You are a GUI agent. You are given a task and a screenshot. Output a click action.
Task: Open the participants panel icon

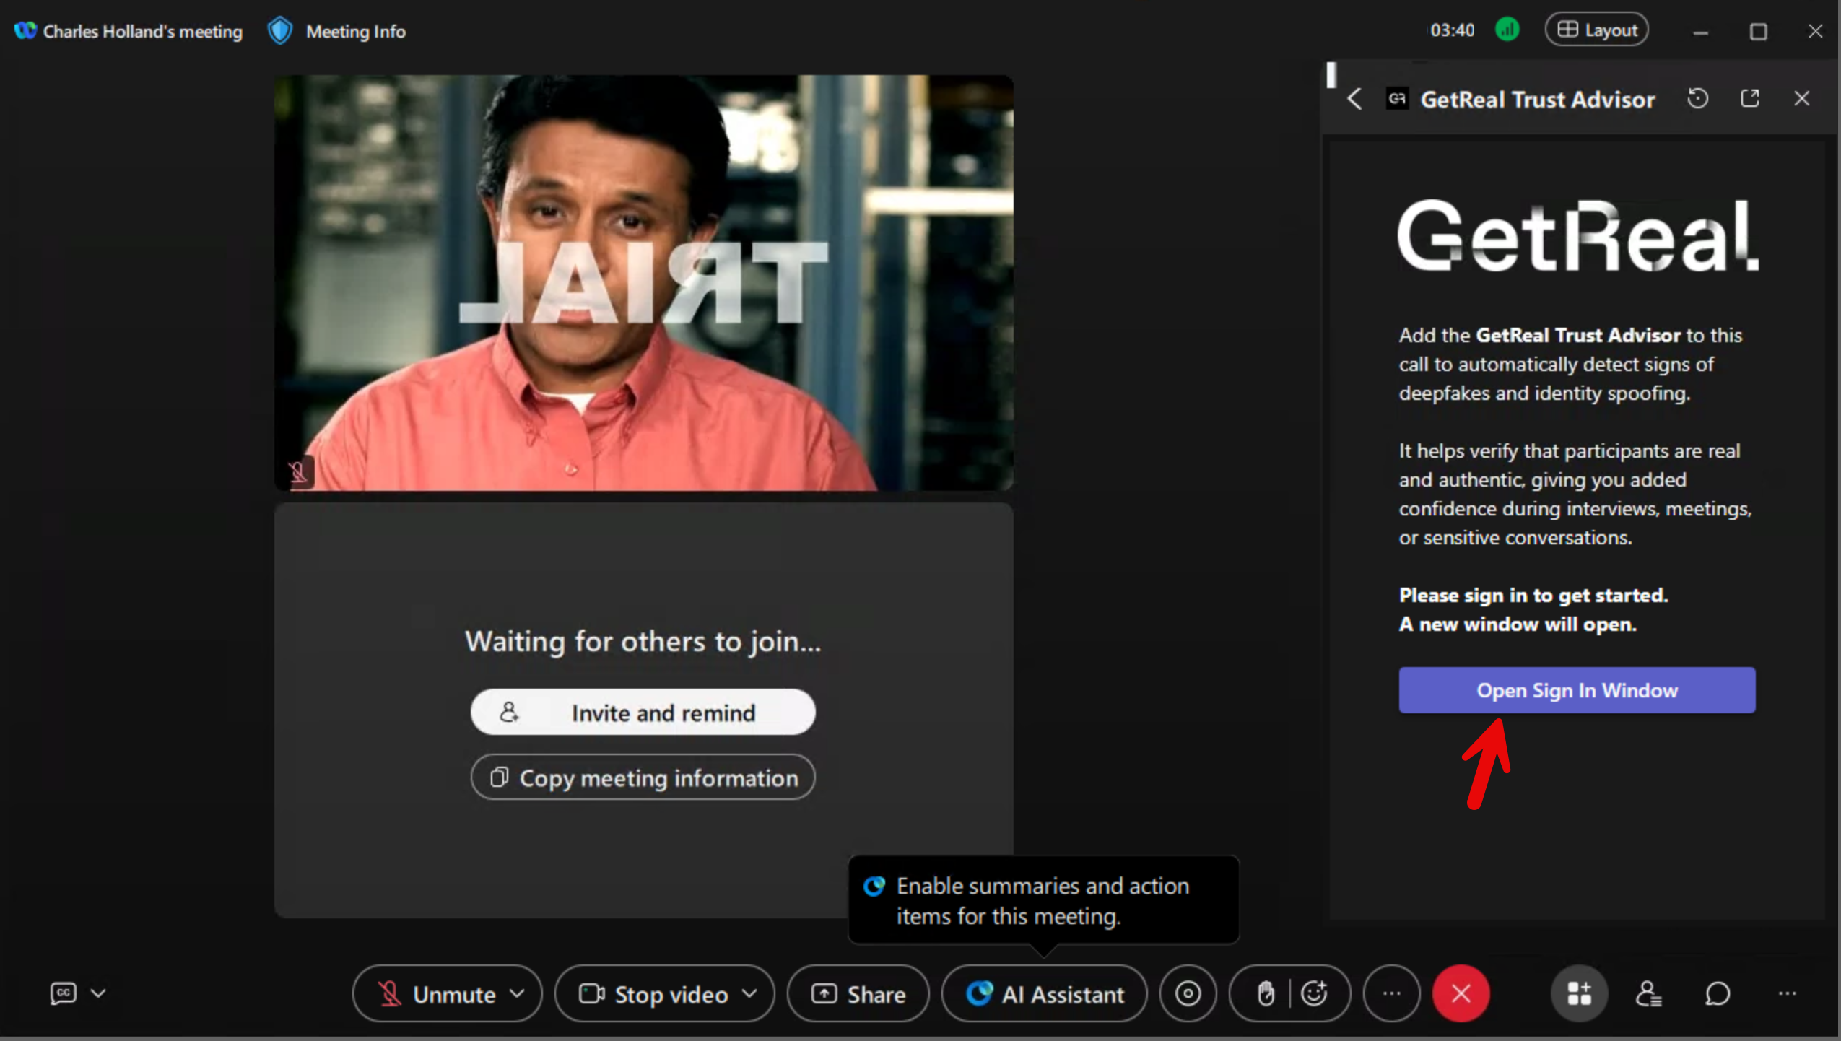(1648, 994)
